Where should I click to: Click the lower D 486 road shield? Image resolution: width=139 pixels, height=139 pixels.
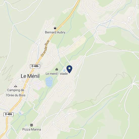coord(9,114)
